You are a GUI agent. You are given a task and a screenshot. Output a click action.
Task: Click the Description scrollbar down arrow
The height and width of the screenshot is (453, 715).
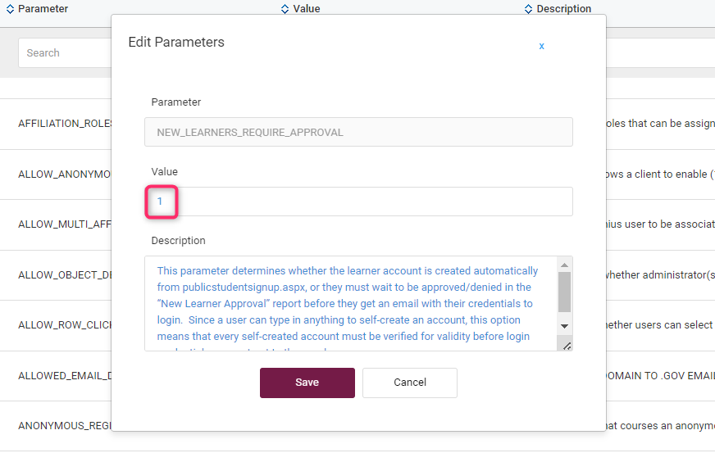pos(564,326)
